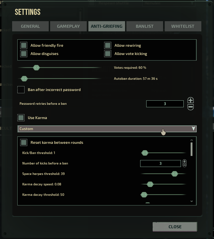Close the settings window
The image size is (214, 239).
(x=175, y=227)
